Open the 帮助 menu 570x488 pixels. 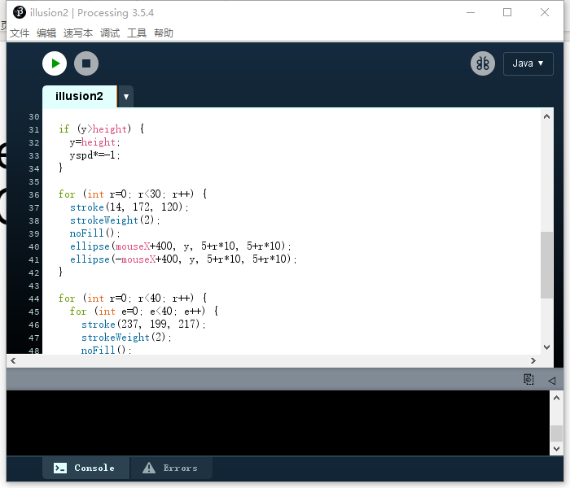pos(164,33)
